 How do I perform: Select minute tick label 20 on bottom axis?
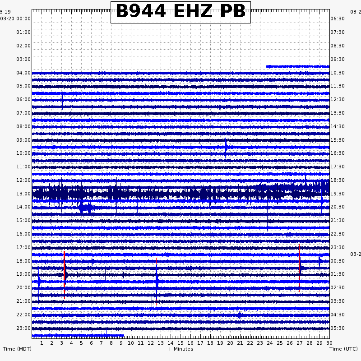[x=230, y=343]
